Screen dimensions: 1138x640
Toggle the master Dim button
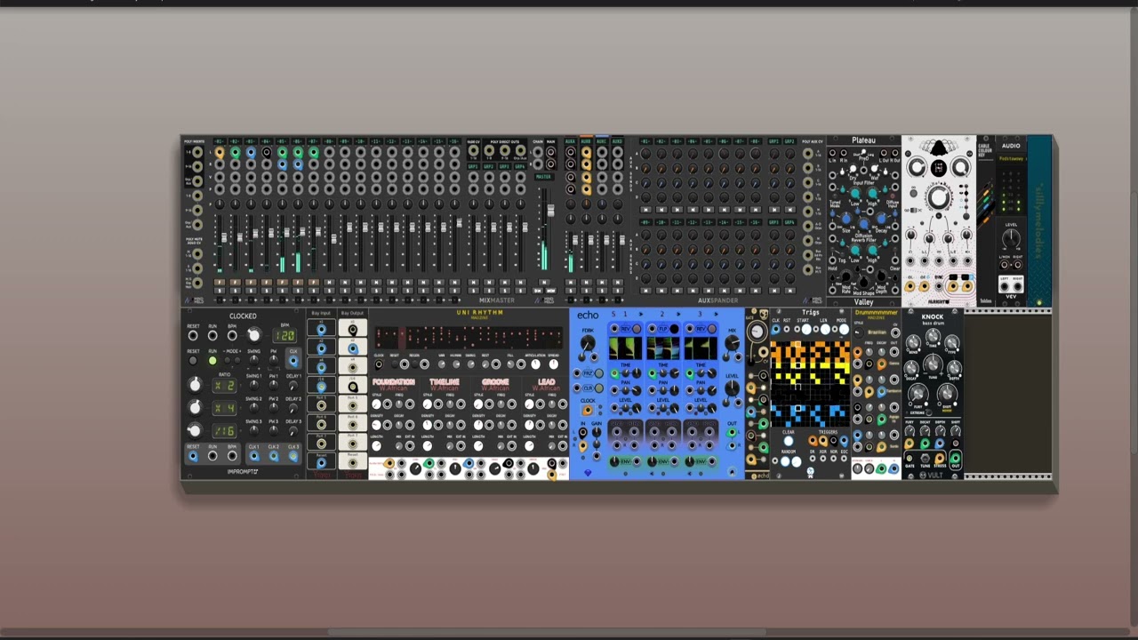537,291
